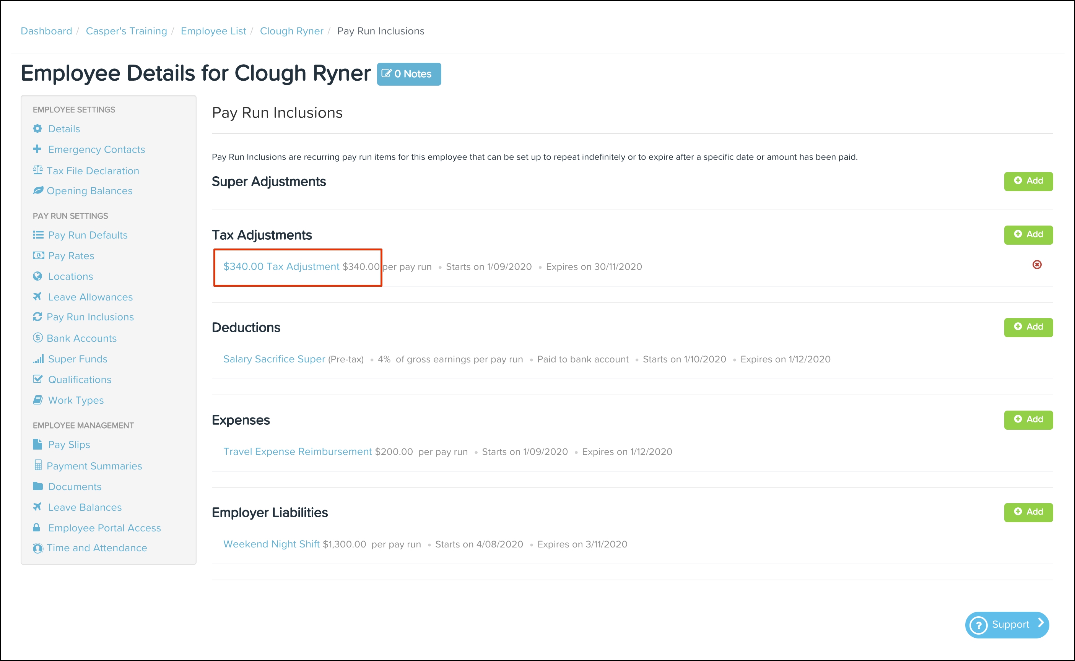Viewport: 1075px width, 661px height.
Task: Click the scales icon for Tax File Declaration
Action: click(37, 170)
